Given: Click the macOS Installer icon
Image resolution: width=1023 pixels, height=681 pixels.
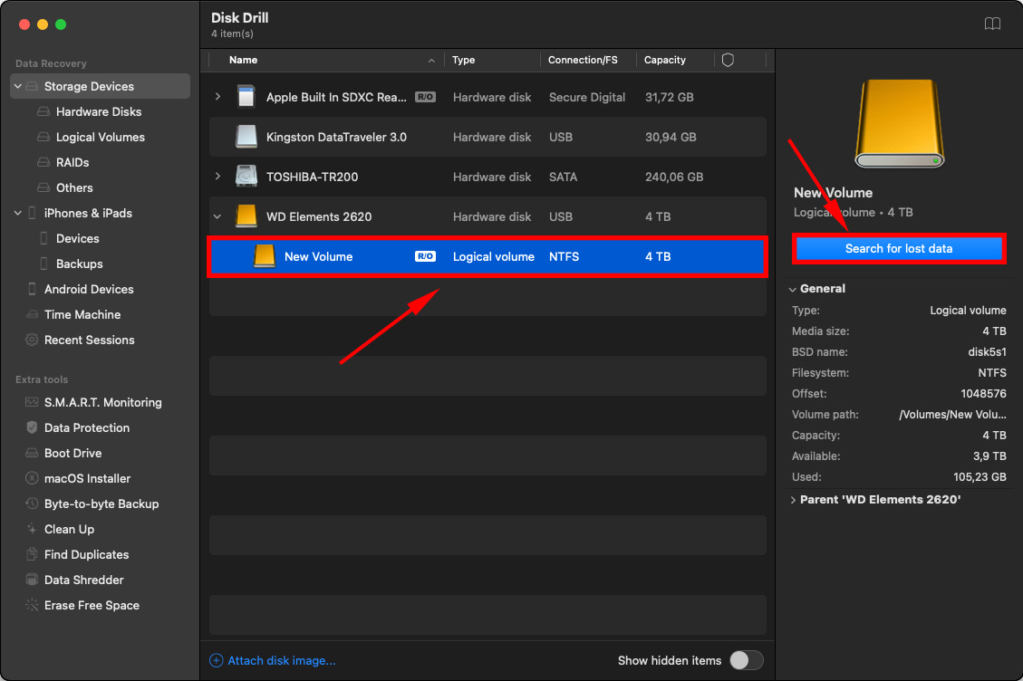Looking at the screenshot, I should click(x=32, y=478).
